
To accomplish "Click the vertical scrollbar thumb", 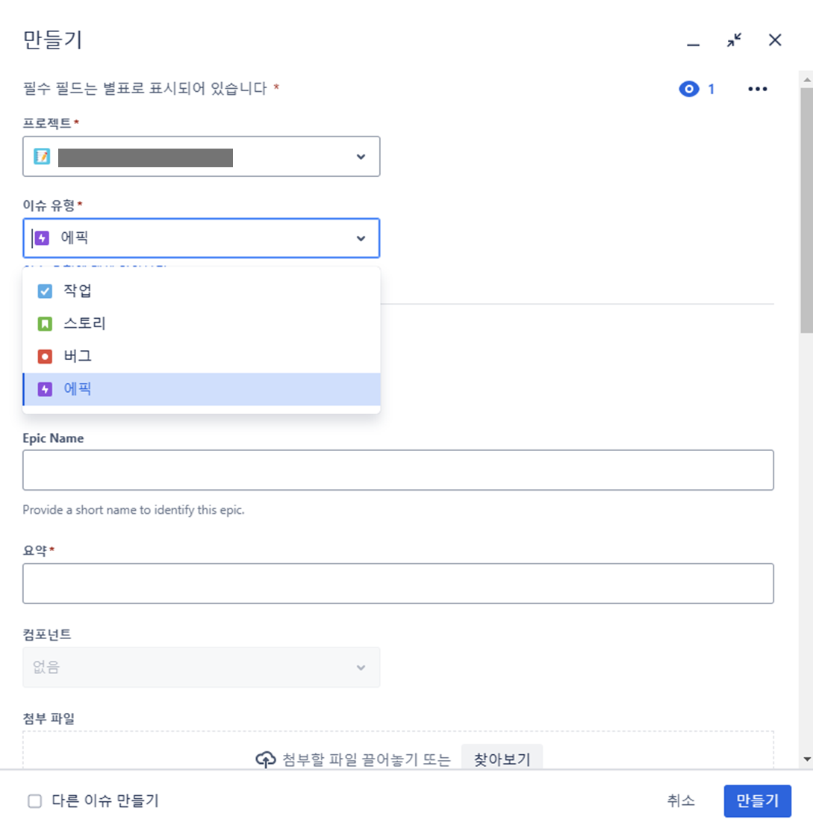I will pyautogui.click(x=806, y=209).
